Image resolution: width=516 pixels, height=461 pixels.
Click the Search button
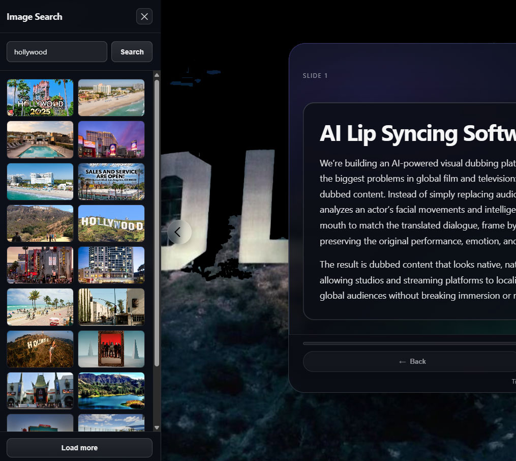(132, 51)
